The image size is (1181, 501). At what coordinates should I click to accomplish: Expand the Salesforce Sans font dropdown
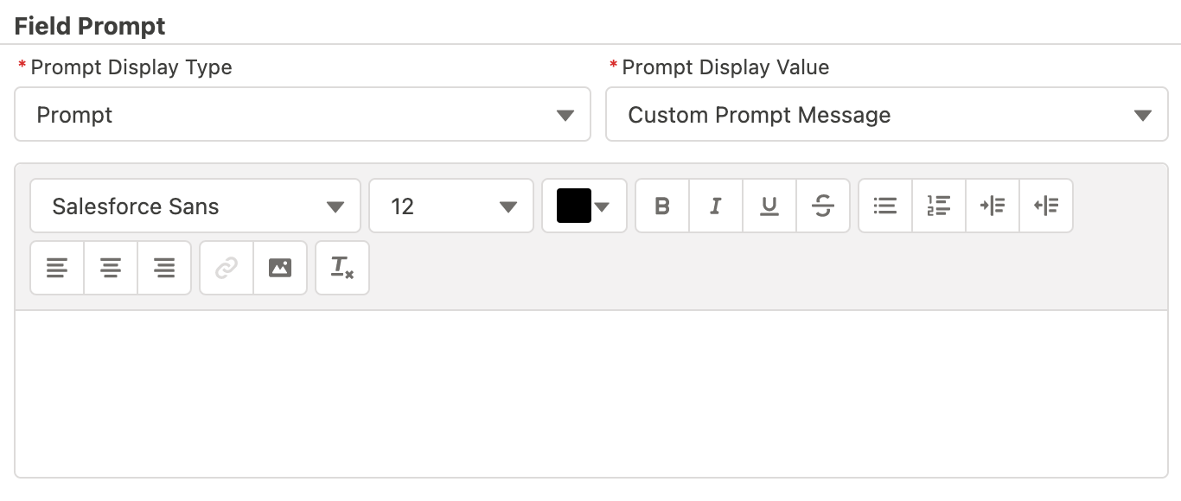(x=195, y=206)
